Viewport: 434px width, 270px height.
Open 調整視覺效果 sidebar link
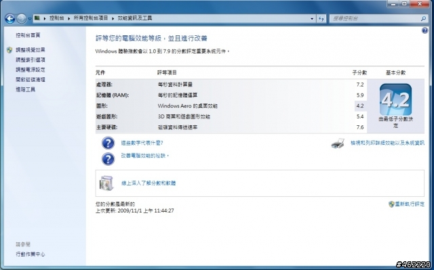(x=30, y=50)
